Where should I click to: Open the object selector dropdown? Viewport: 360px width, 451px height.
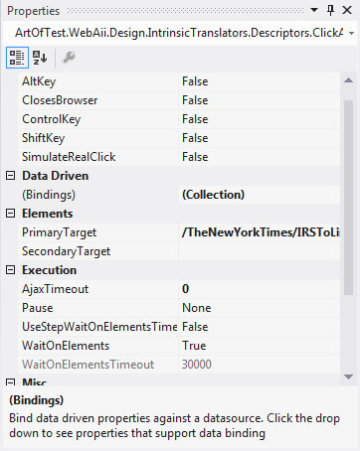pyautogui.click(x=351, y=33)
